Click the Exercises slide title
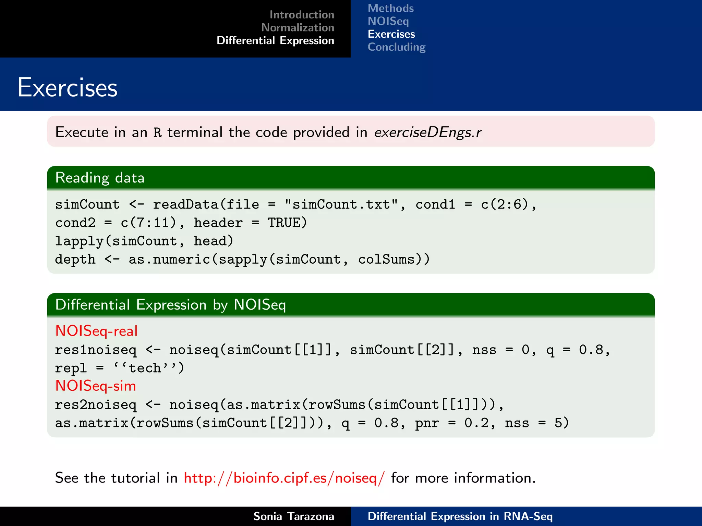 (68, 88)
